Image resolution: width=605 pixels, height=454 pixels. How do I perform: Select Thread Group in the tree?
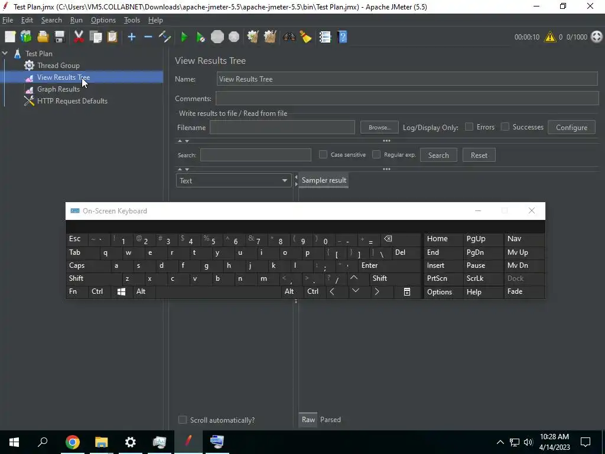58,66
